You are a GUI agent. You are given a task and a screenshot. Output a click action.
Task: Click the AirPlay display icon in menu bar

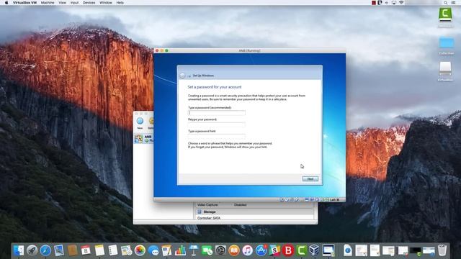394,3
